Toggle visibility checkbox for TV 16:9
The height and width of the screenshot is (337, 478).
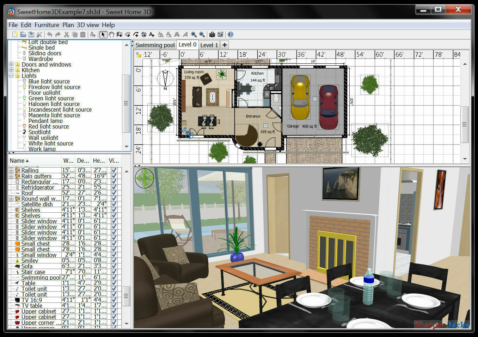click(x=114, y=300)
